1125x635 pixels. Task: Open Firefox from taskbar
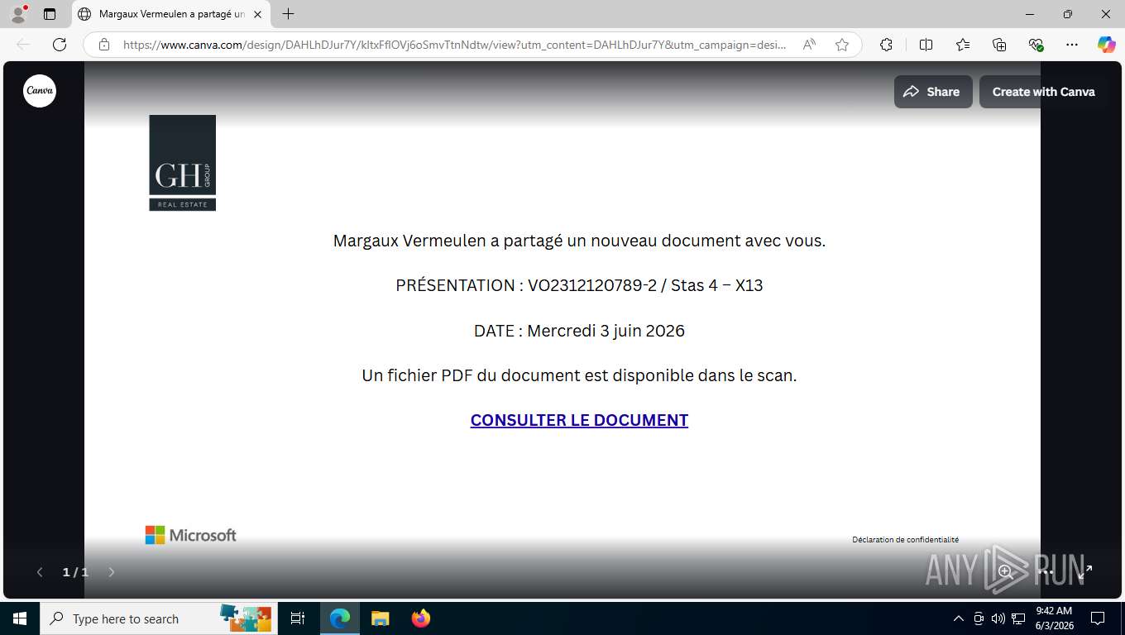(421, 618)
